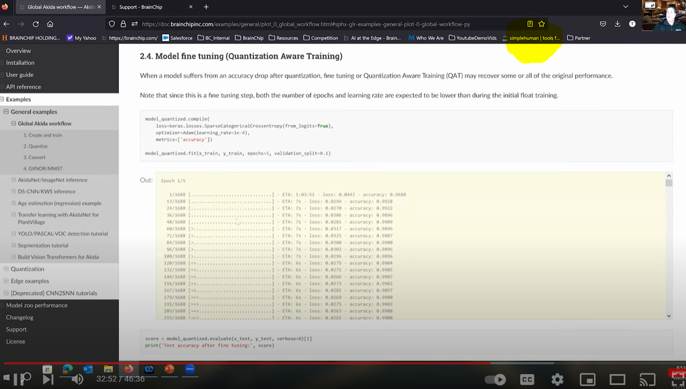
Task: Toggle YouTube autoplay switch
Action: coord(495,379)
